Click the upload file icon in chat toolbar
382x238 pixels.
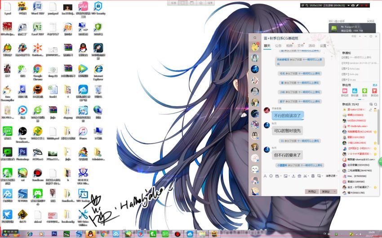[293, 176]
